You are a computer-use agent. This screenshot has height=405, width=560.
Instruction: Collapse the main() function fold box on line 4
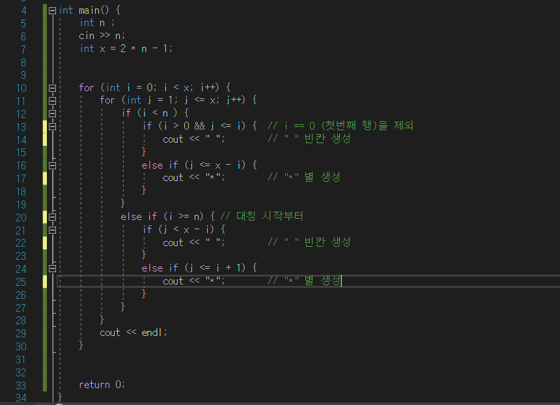(53, 10)
